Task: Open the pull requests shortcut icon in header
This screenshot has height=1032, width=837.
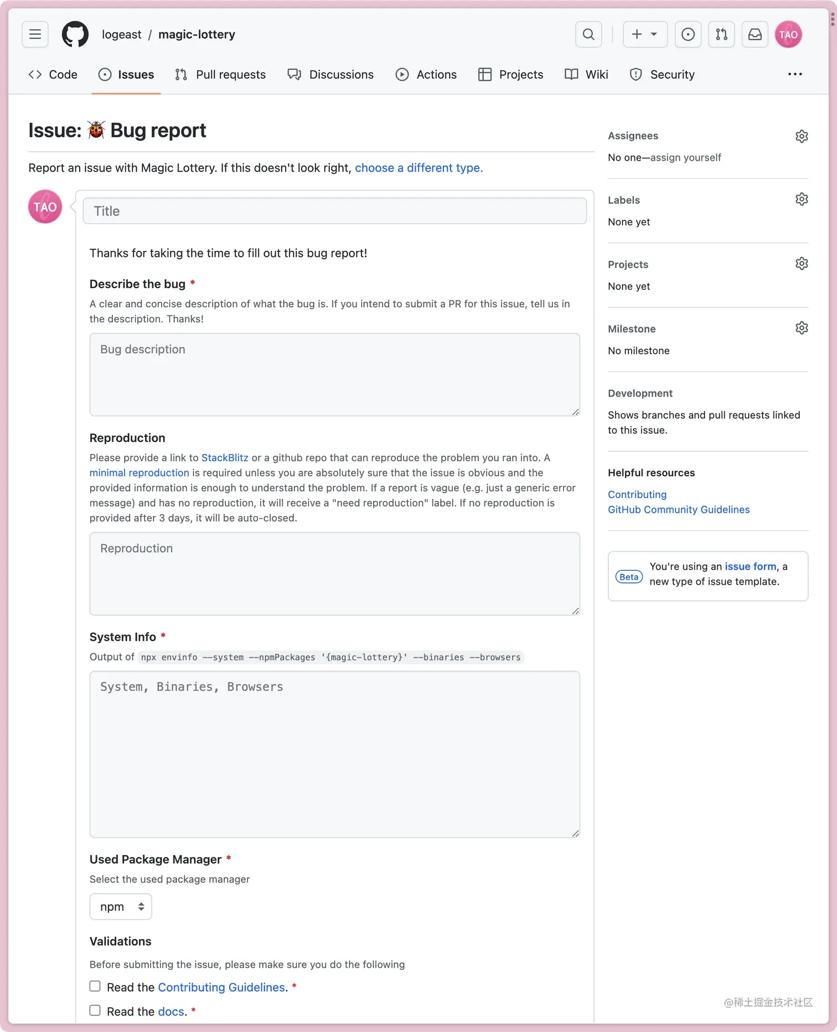Action: pos(721,34)
